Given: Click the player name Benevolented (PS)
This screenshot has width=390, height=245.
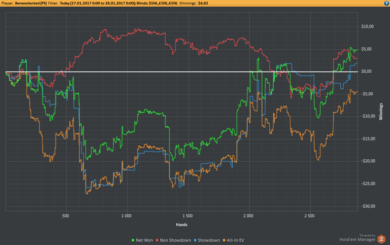Looking at the screenshot, I should 31,3.
